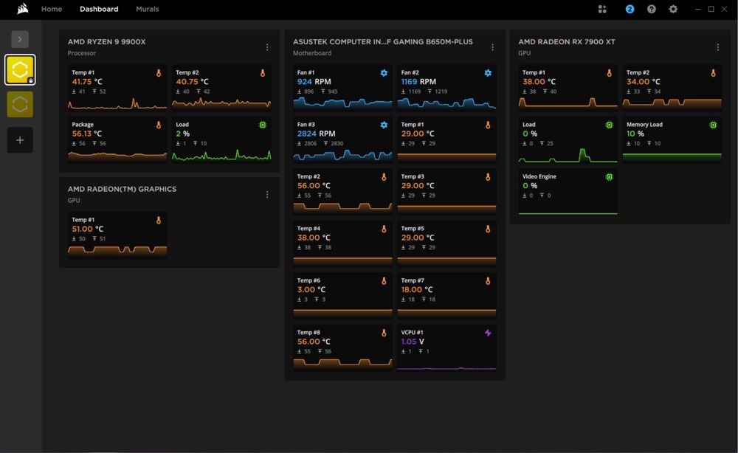Click thermometer icon on RX 7900 Temp #1
The height and width of the screenshot is (453, 738).
coord(610,73)
